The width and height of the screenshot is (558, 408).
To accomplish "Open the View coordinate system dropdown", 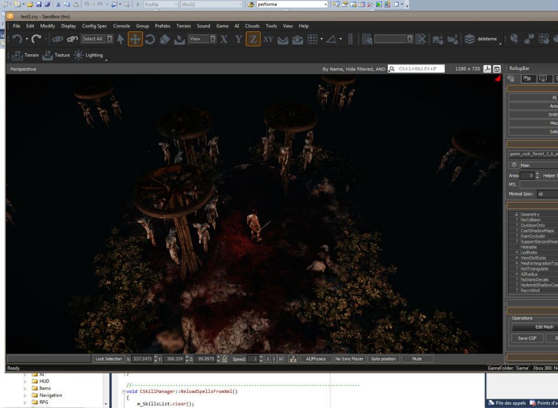I will (202, 39).
